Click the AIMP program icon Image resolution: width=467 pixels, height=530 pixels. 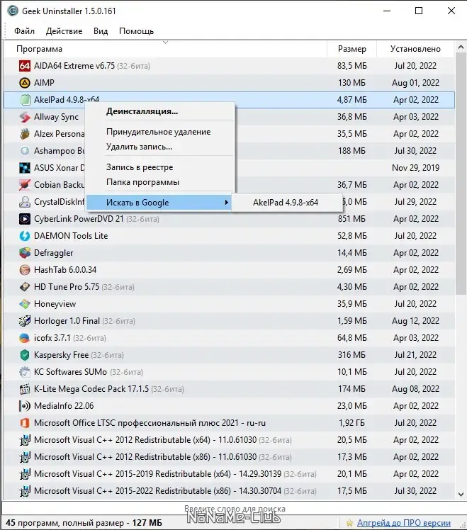tap(25, 82)
